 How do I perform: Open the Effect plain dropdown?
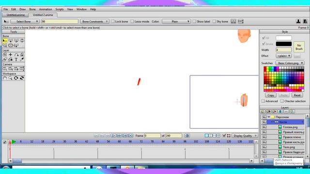tap(283, 56)
